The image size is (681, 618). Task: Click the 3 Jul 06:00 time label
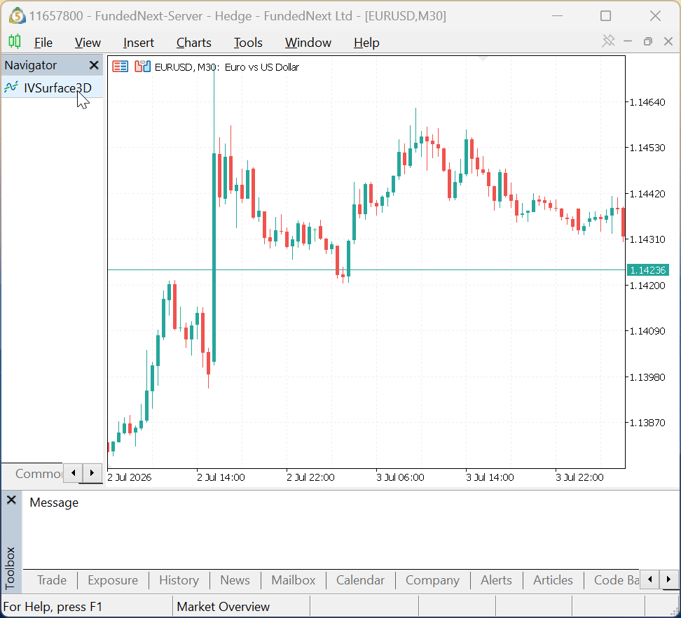400,477
